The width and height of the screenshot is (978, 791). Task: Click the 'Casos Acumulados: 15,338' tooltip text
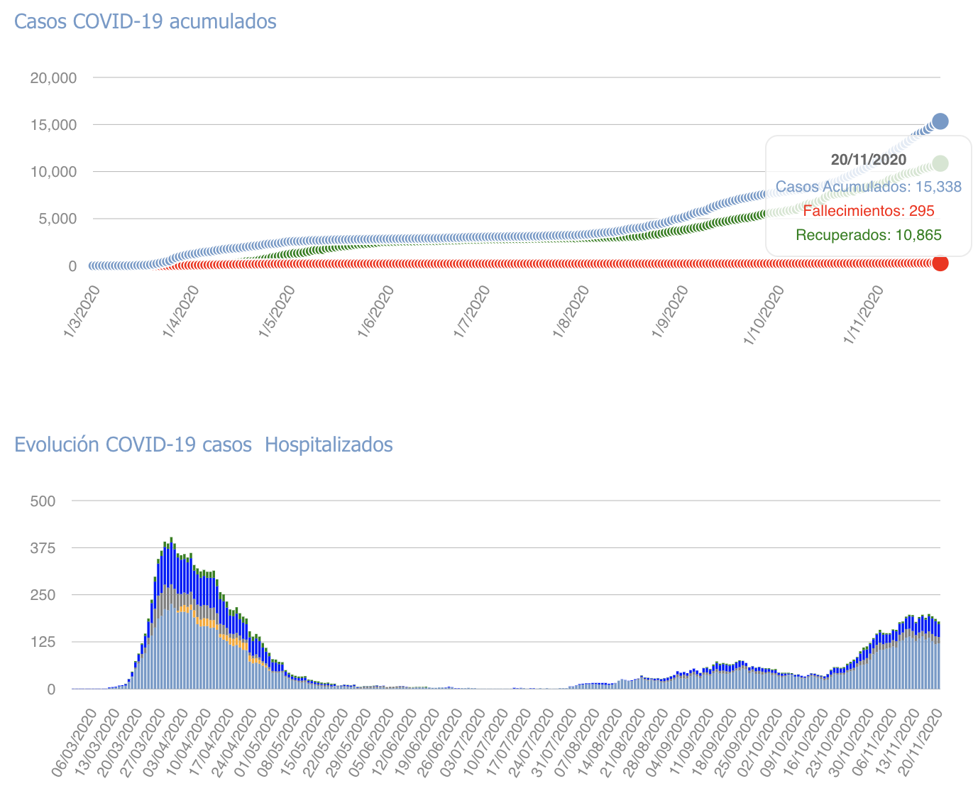coord(868,187)
